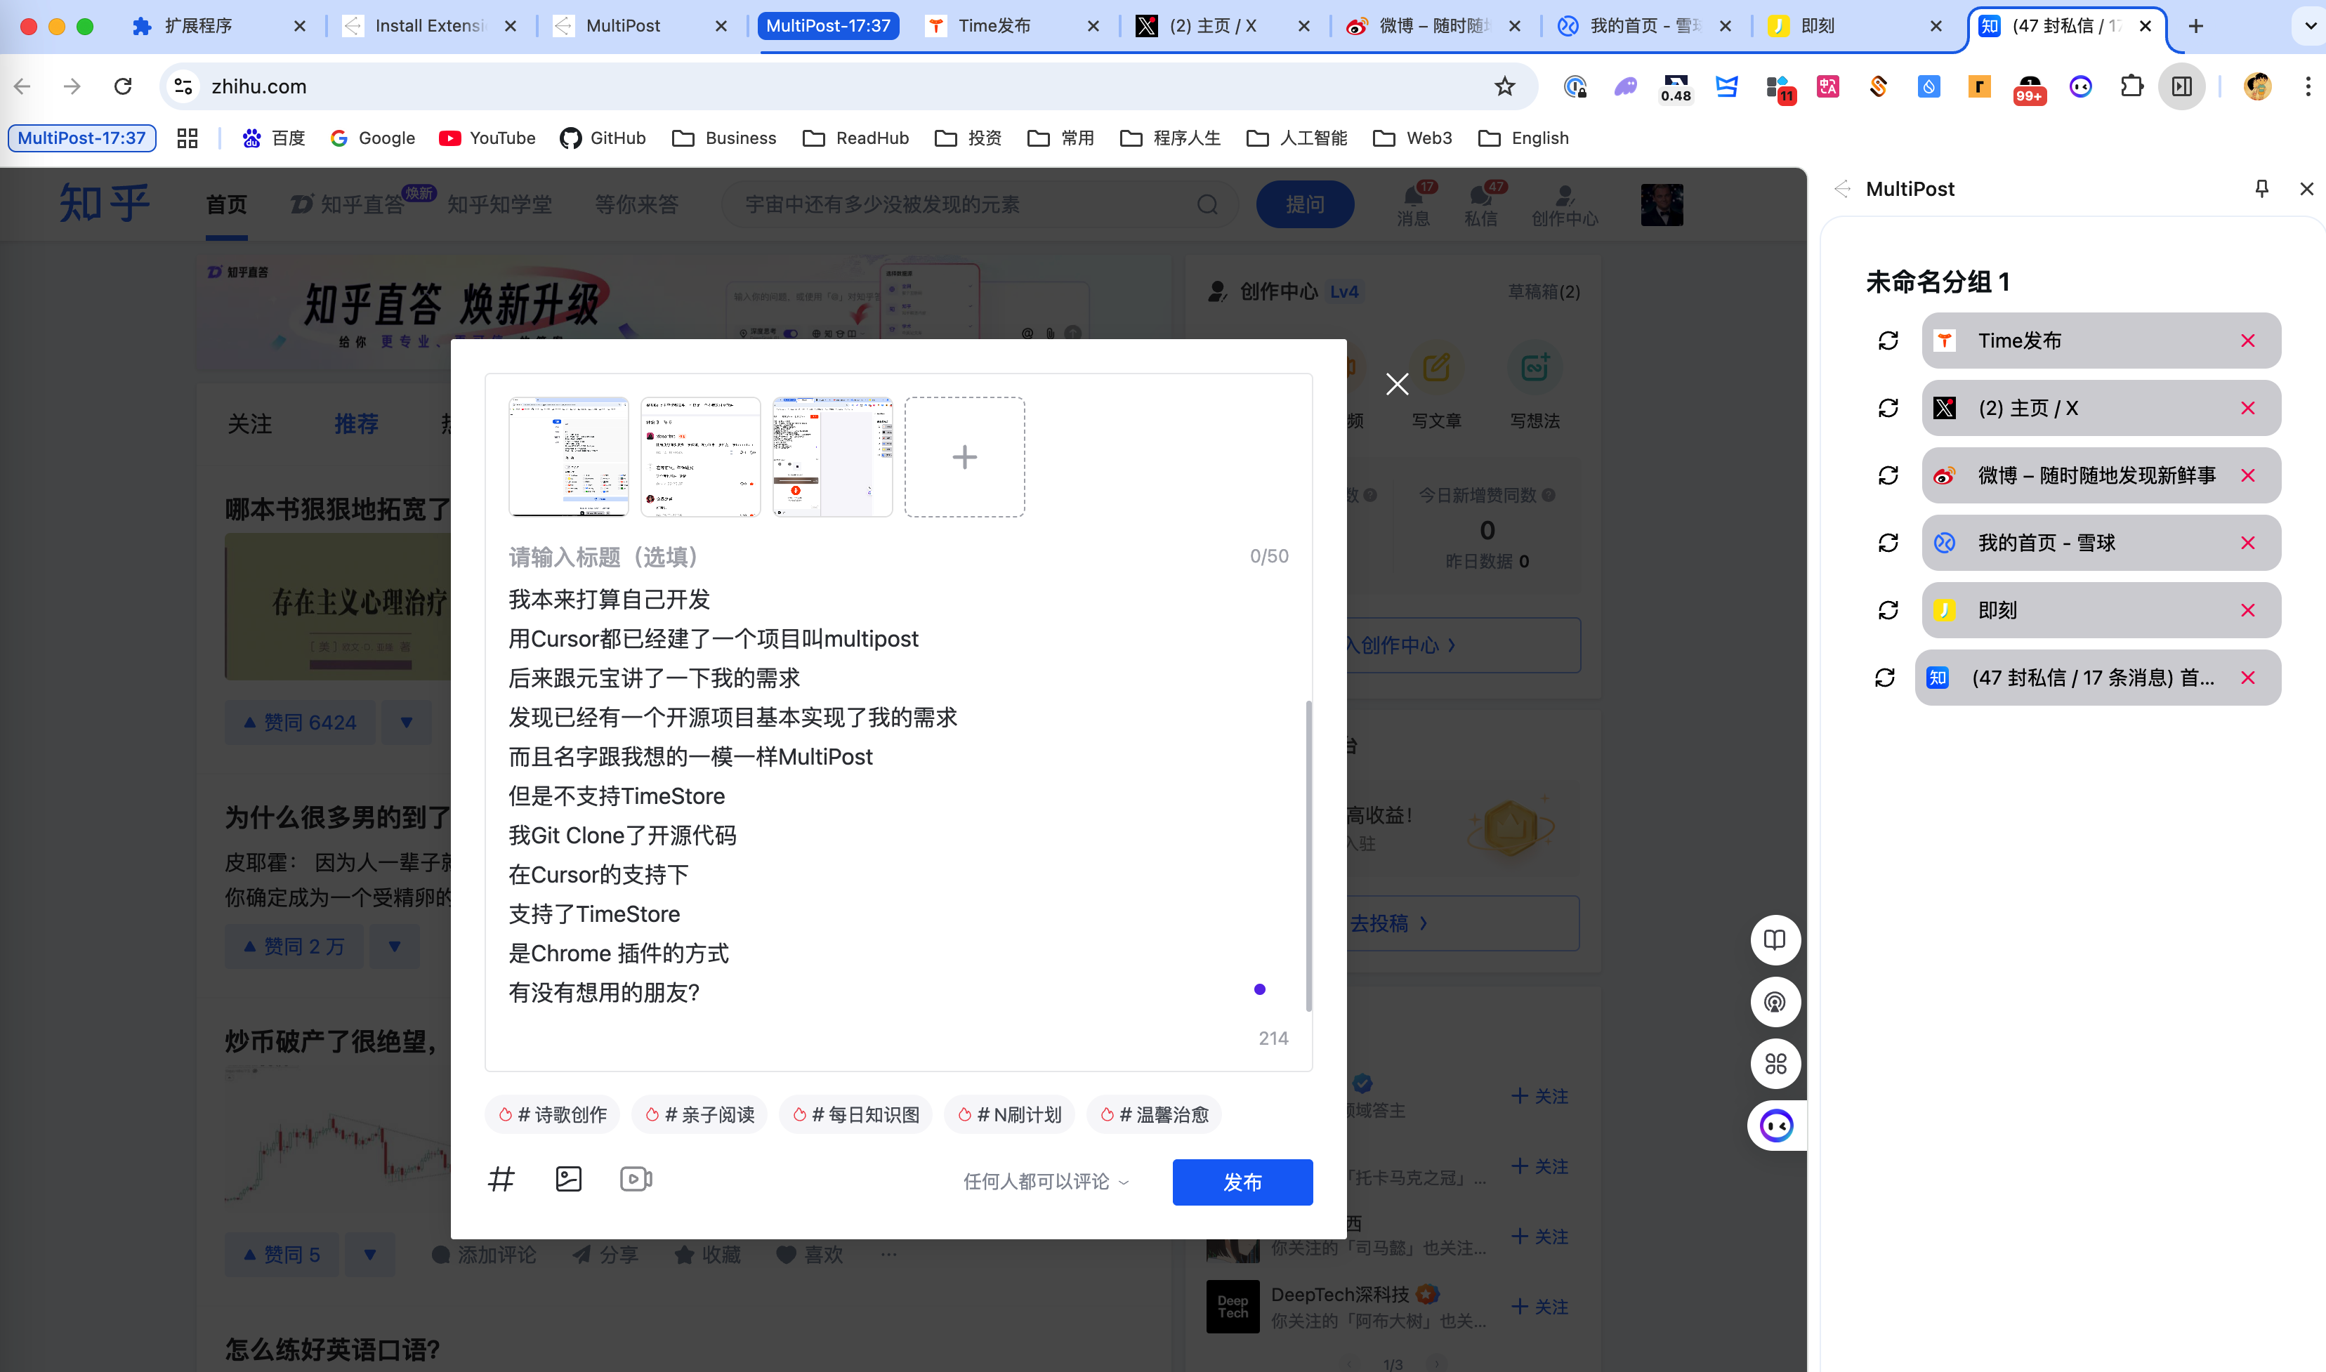
Task: Click the blue 发布 publish button
Action: 1242,1182
